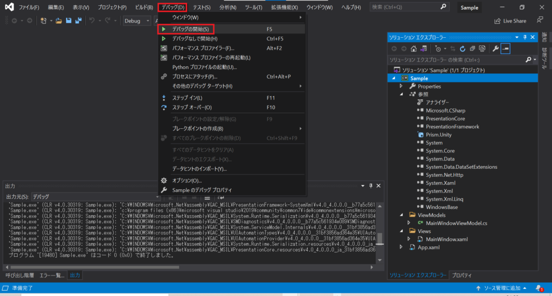Click the Open File folder icon

click(59, 21)
